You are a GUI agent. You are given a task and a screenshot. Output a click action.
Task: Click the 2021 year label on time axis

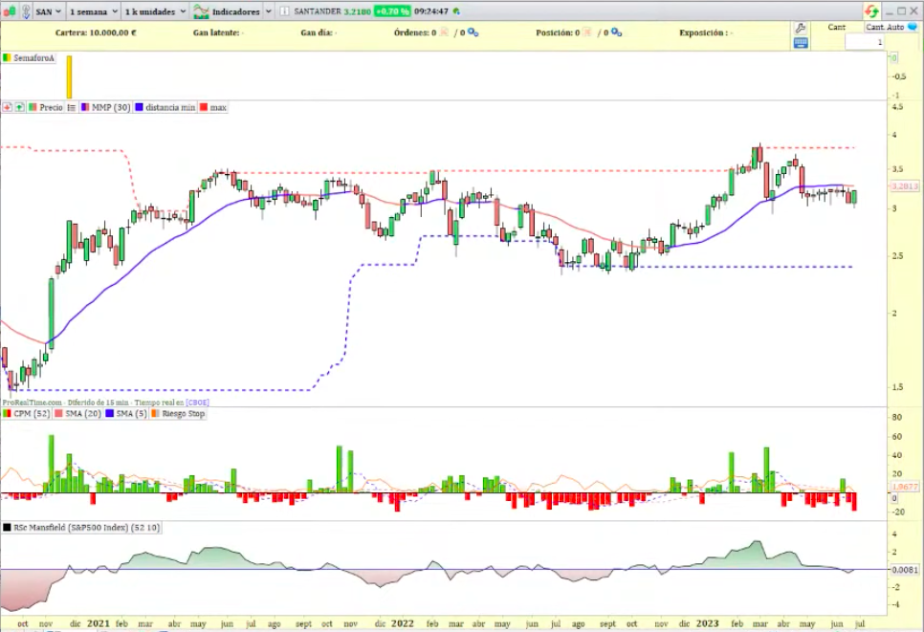click(x=98, y=623)
